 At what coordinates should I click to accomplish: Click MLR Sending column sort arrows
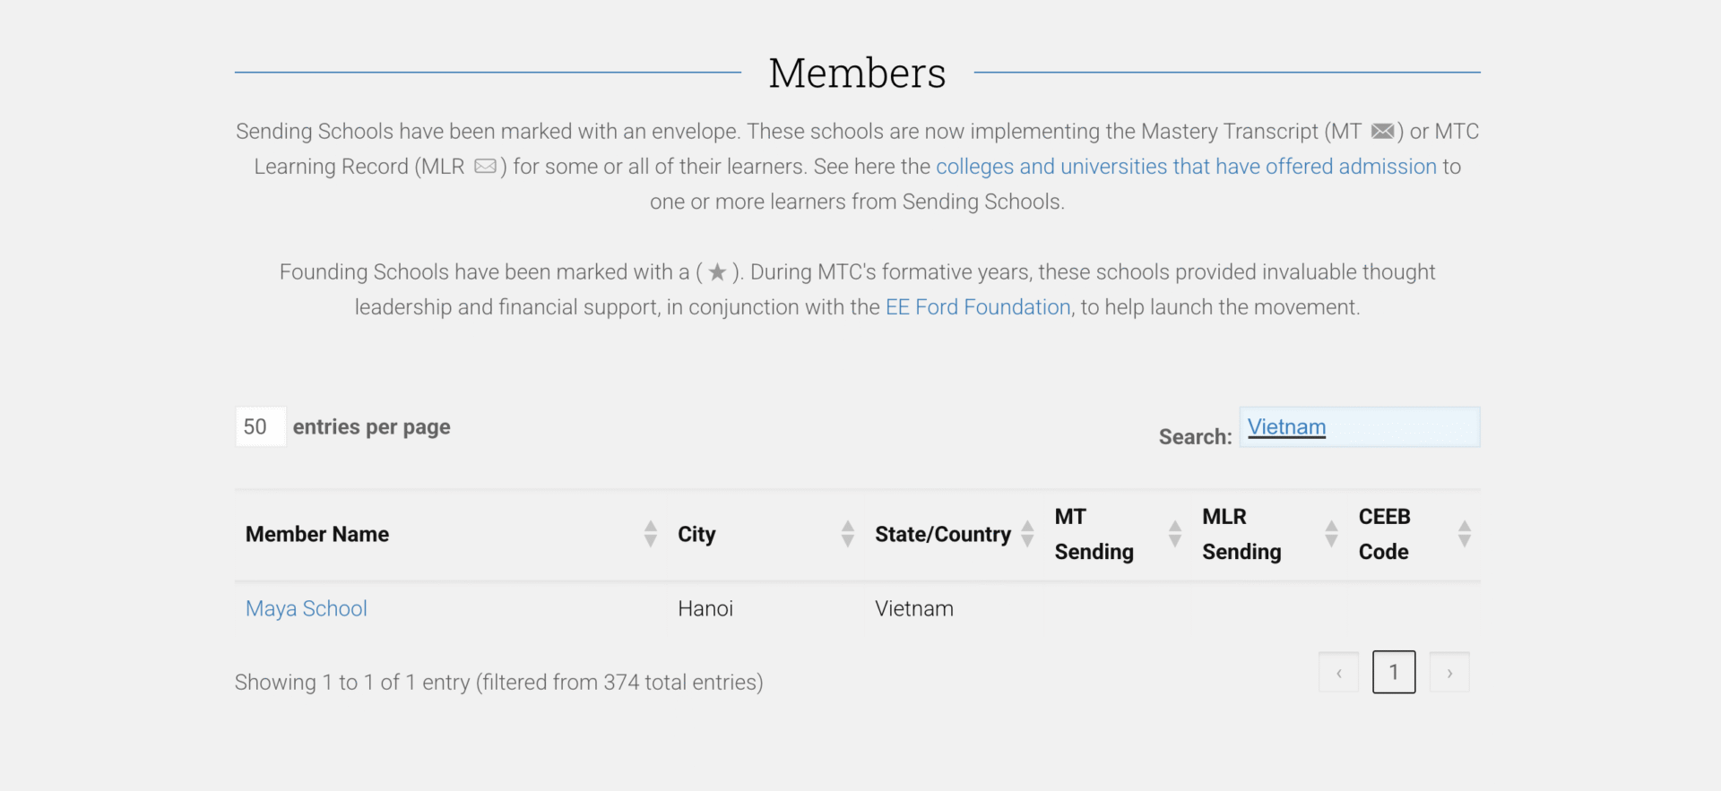1331,534
